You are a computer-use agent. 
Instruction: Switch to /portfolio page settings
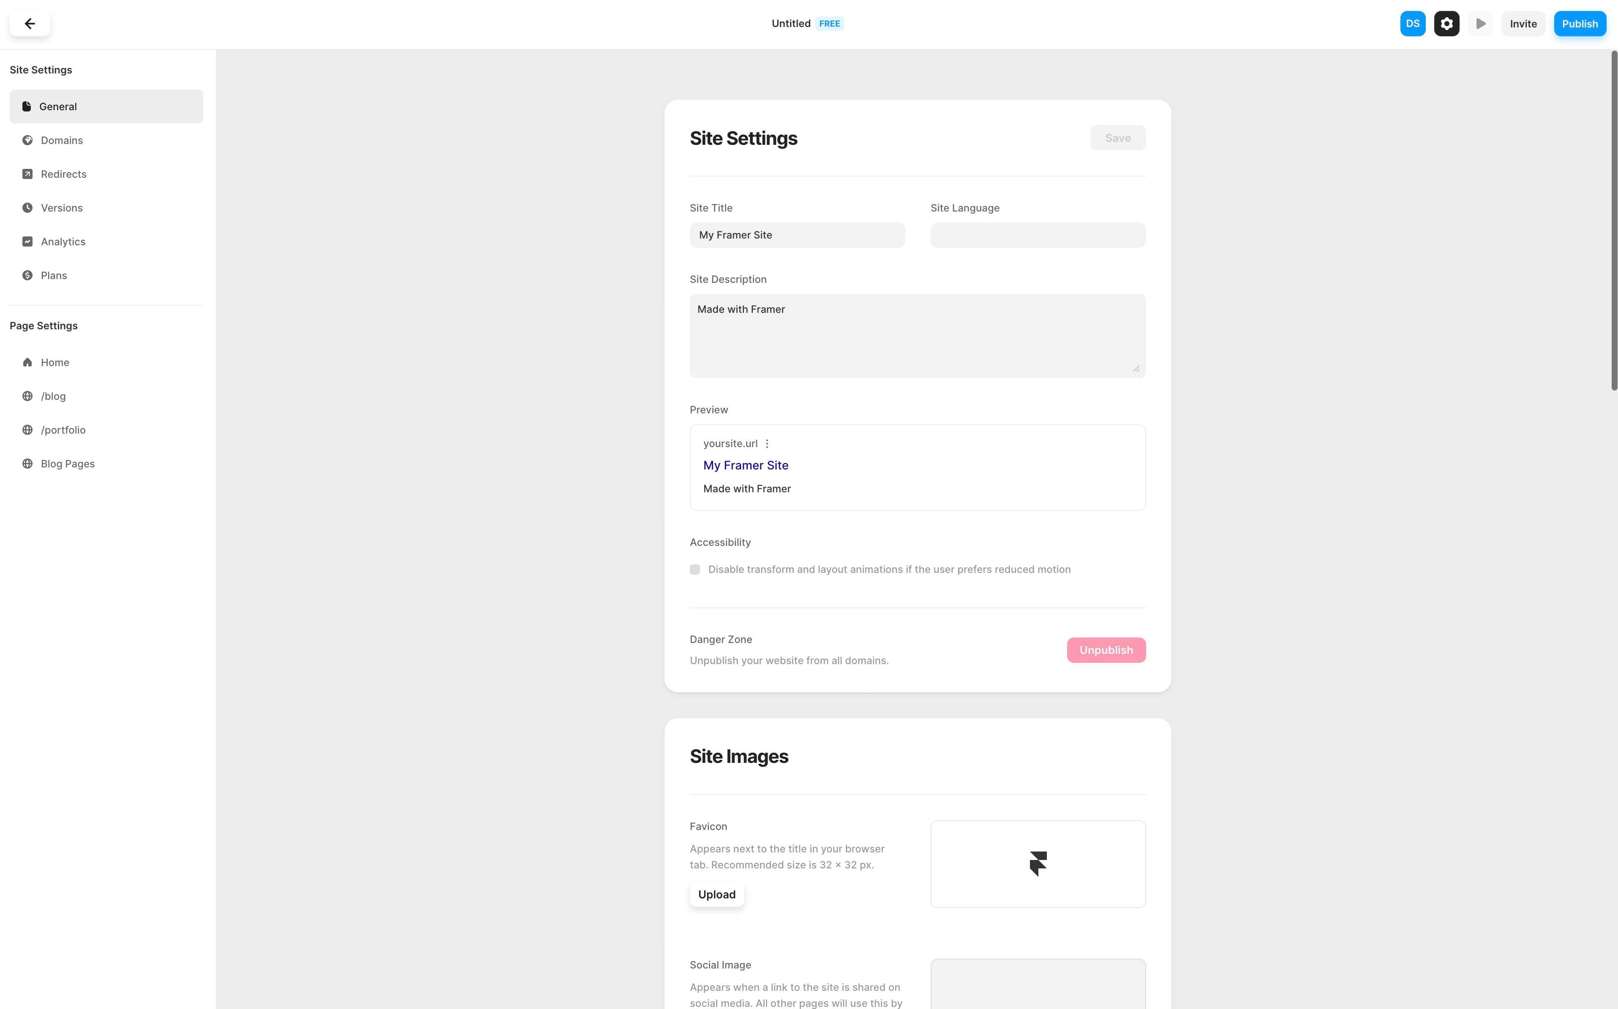(63, 429)
